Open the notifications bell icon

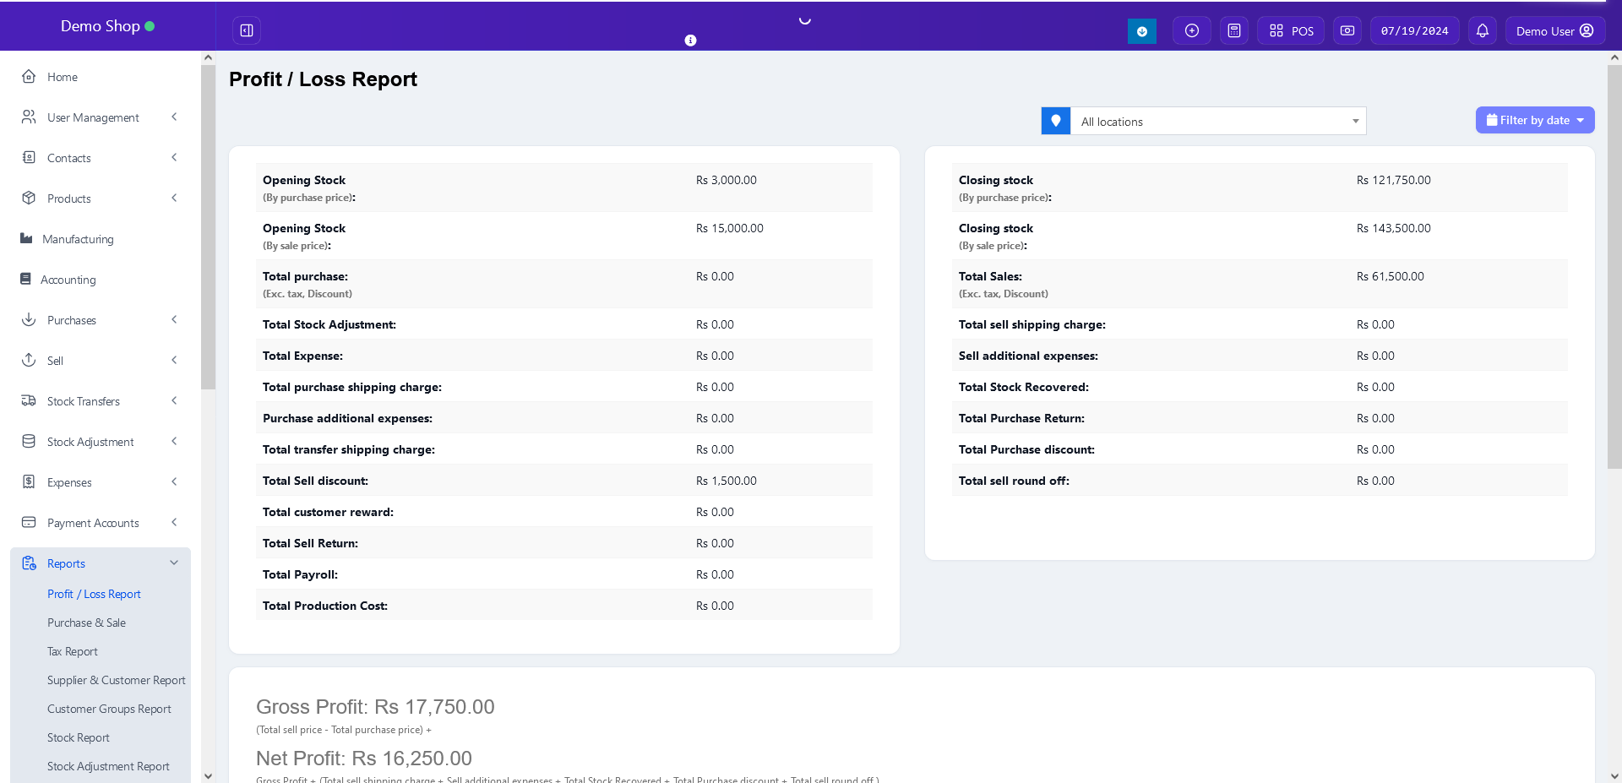click(1482, 30)
